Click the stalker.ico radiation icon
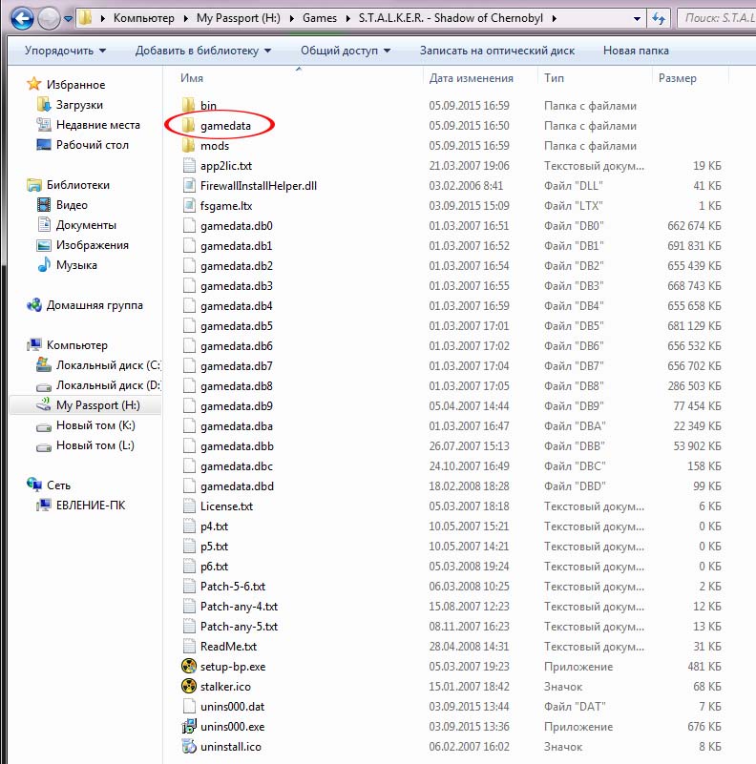 pyautogui.click(x=188, y=687)
